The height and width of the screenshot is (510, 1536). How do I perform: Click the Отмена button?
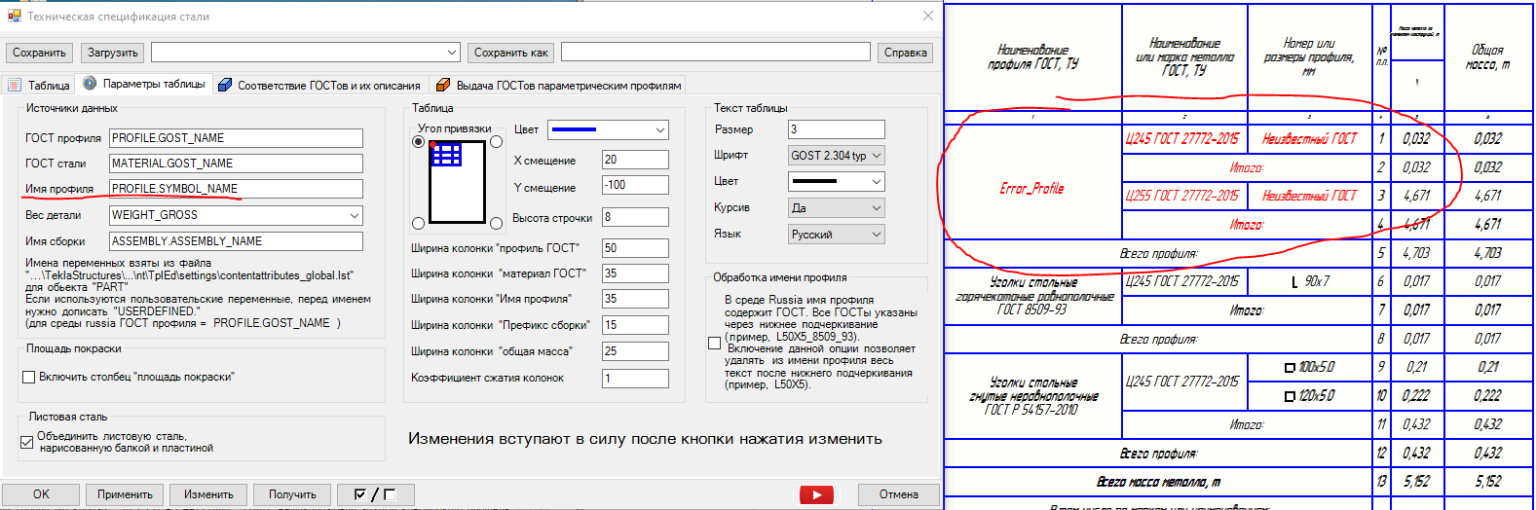[x=898, y=494]
